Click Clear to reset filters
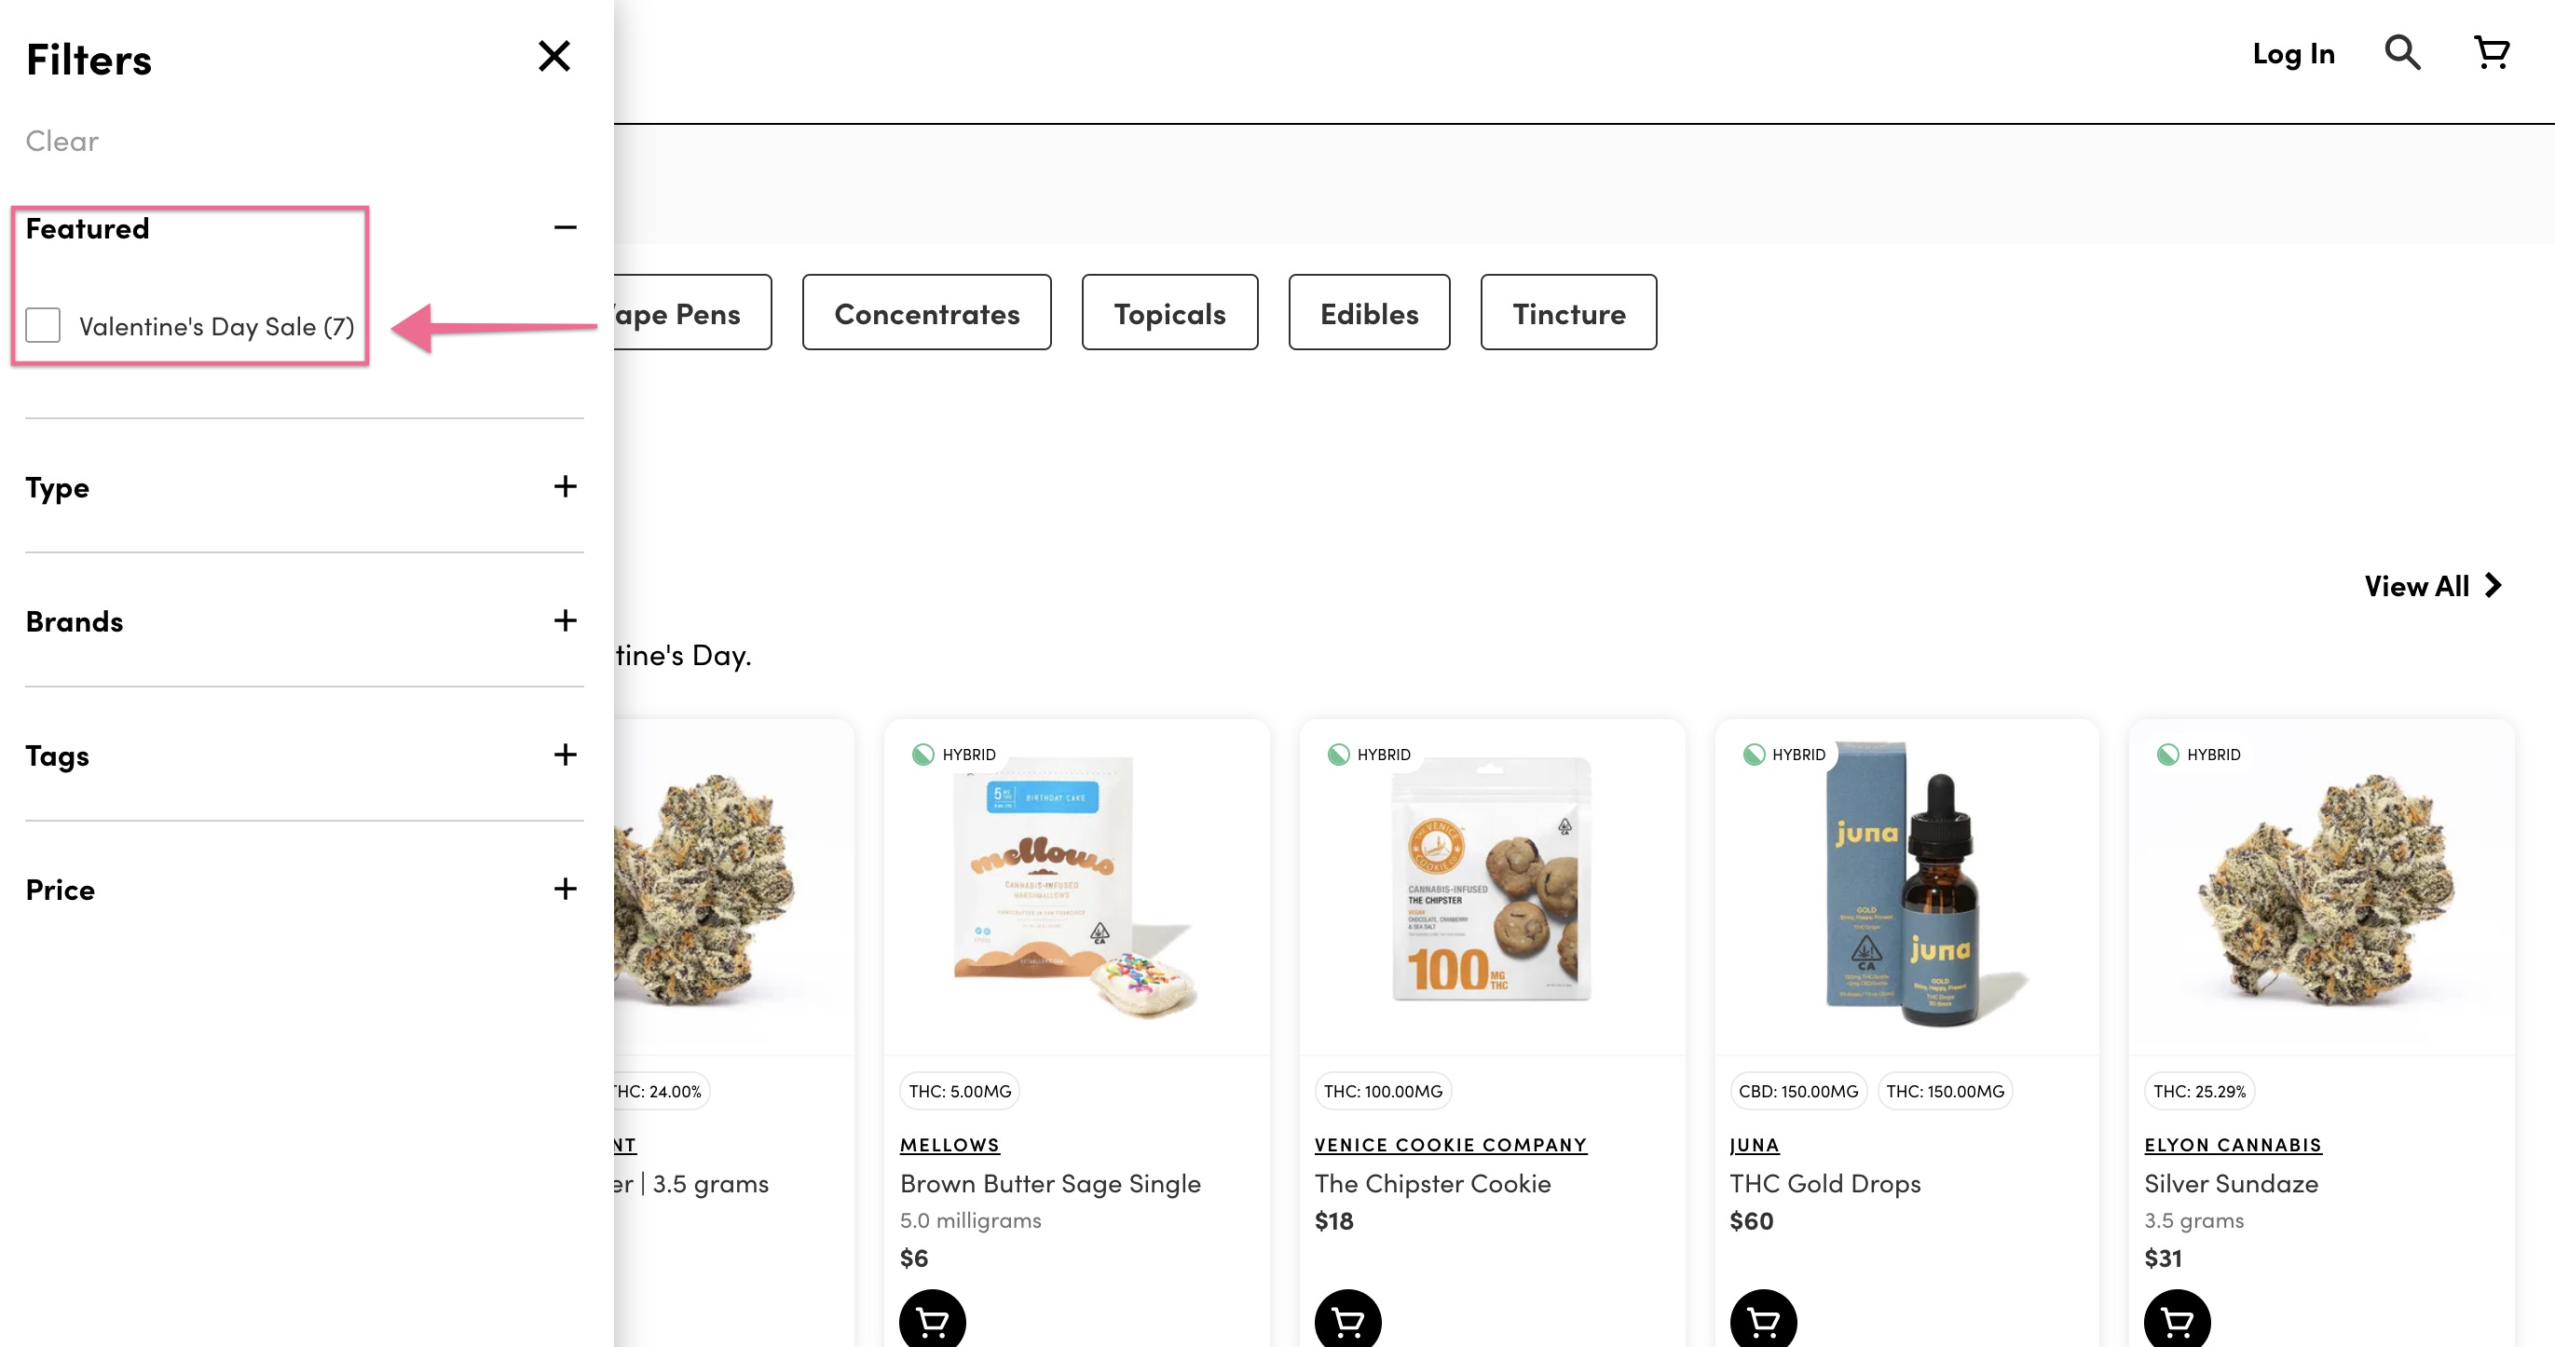The height and width of the screenshot is (1347, 2555). tap(61, 141)
